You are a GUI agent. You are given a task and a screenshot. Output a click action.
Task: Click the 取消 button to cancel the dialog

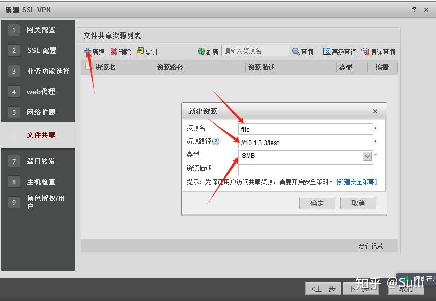click(358, 203)
